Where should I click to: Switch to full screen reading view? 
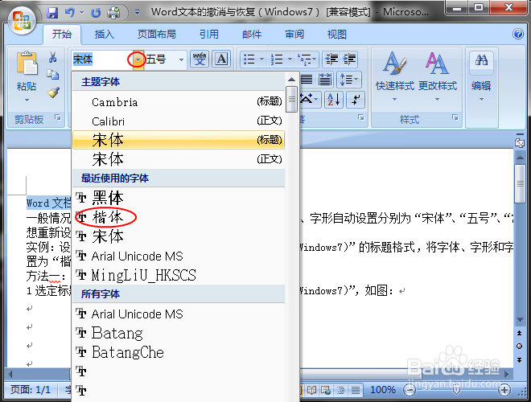pos(311,390)
